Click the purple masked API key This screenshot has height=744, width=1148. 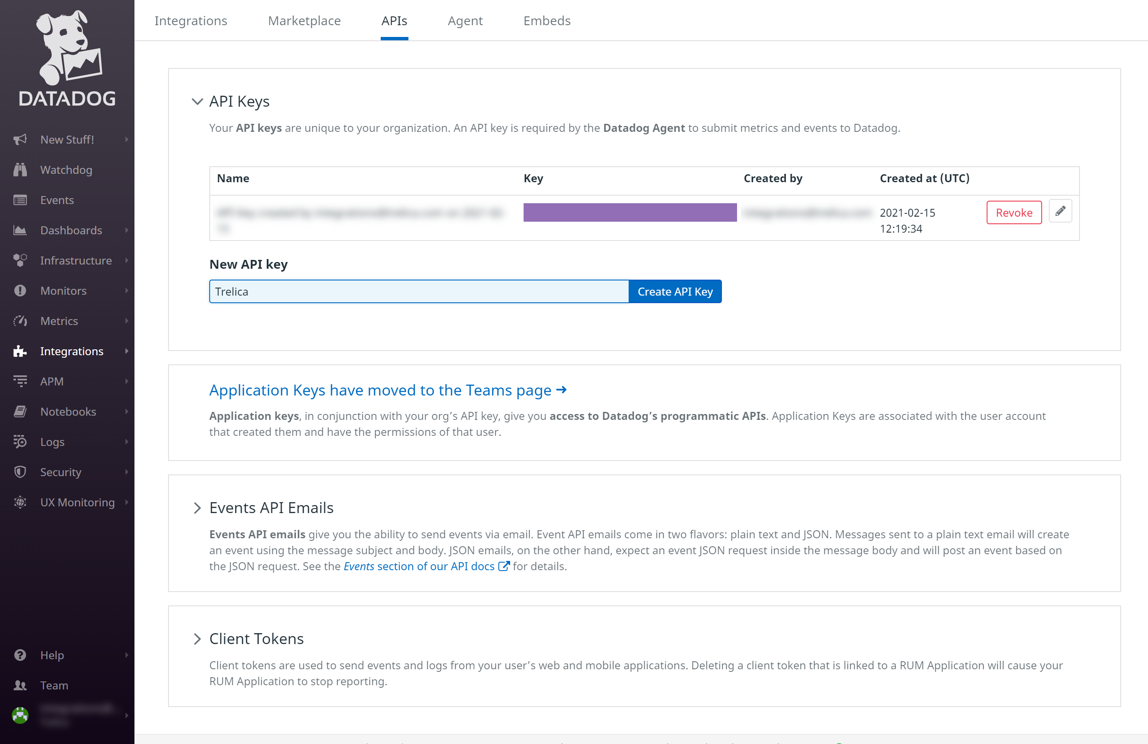point(630,212)
